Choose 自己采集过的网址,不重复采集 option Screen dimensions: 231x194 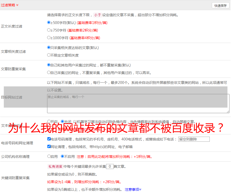coord(49,72)
